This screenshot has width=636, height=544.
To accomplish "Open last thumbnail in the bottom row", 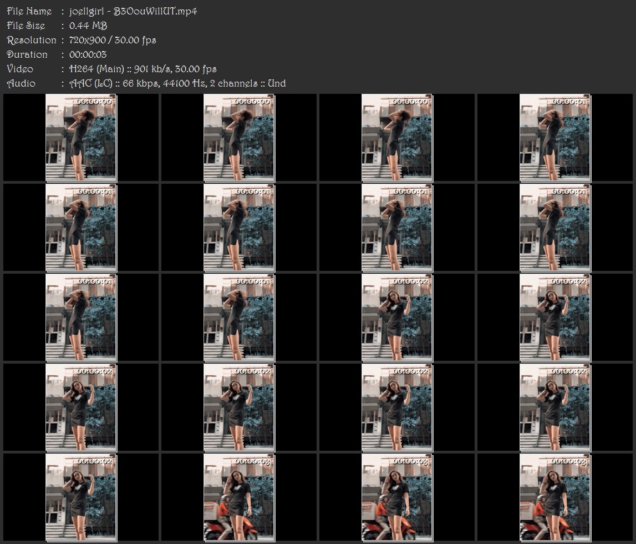I will pyautogui.click(x=555, y=498).
